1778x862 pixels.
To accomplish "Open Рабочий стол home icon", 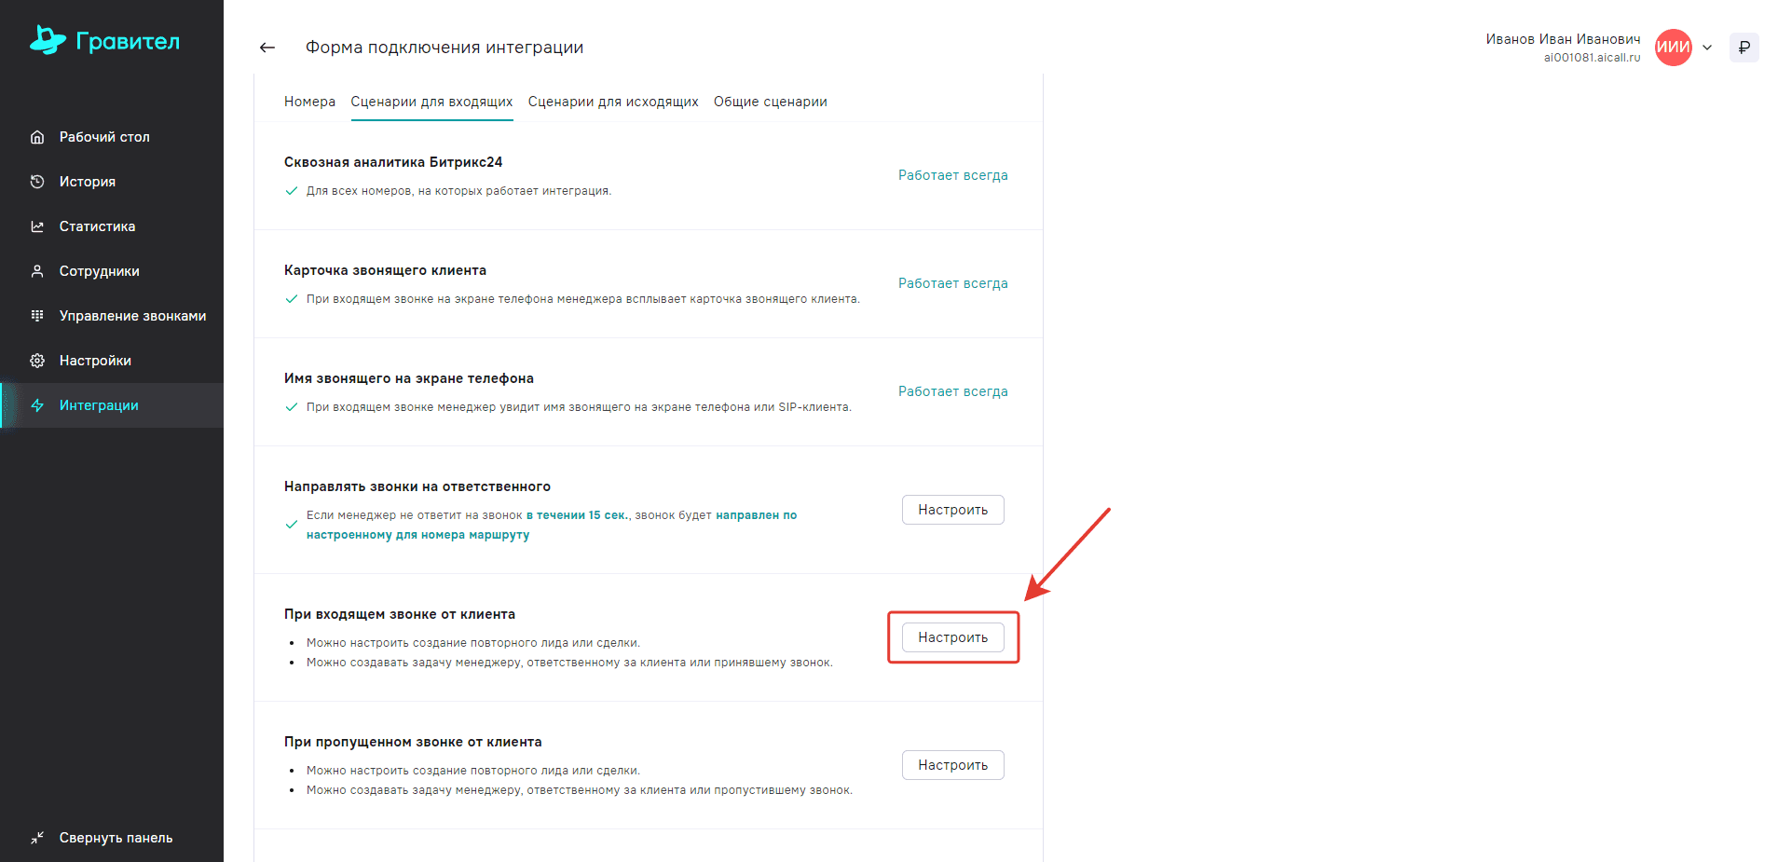I will [x=37, y=137].
